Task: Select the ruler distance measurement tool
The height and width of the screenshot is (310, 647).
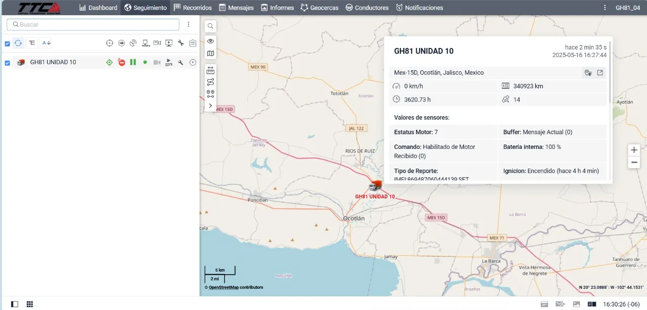Action: pyautogui.click(x=210, y=70)
